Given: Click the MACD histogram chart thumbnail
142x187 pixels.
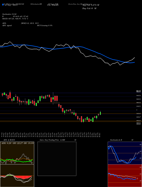Looking at the screenshot, I should [x=17, y=176].
